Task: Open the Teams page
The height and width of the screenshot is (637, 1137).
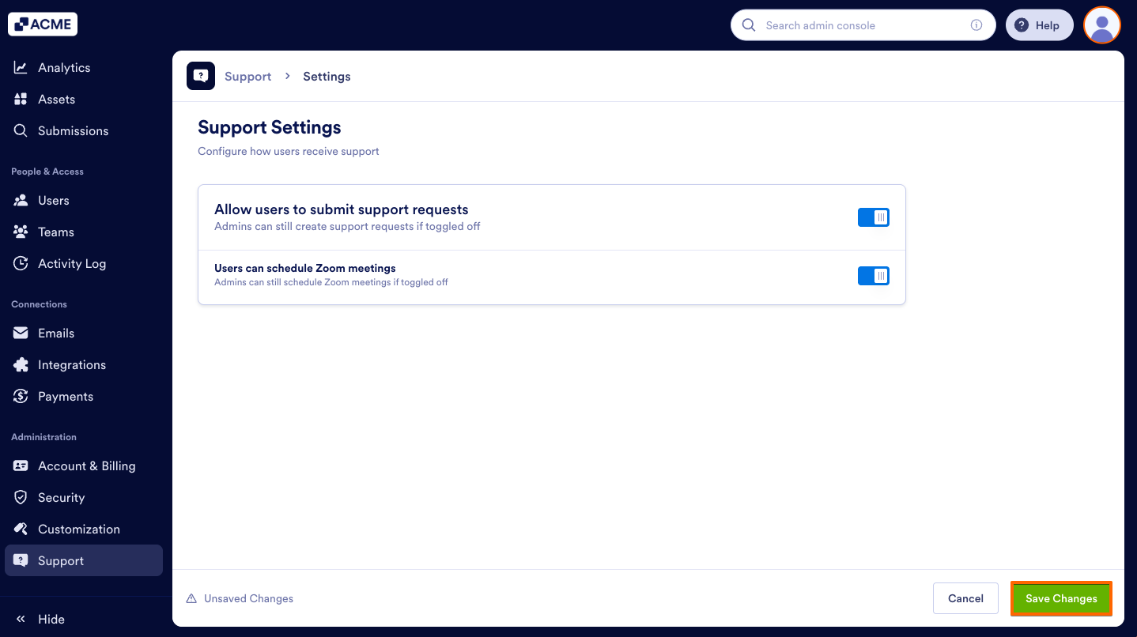Action: pyautogui.click(x=84, y=232)
